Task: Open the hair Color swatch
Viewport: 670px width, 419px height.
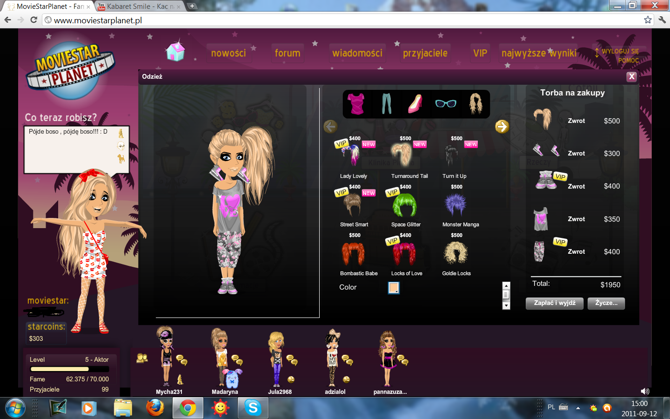Action: click(x=394, y=288)
